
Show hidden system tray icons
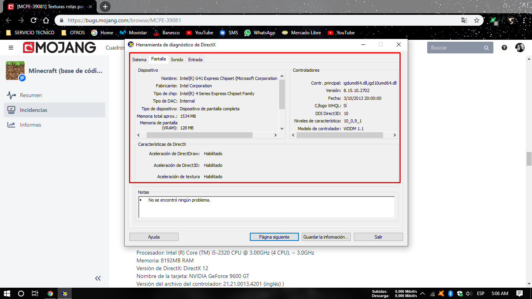click(x=433, y=294)
